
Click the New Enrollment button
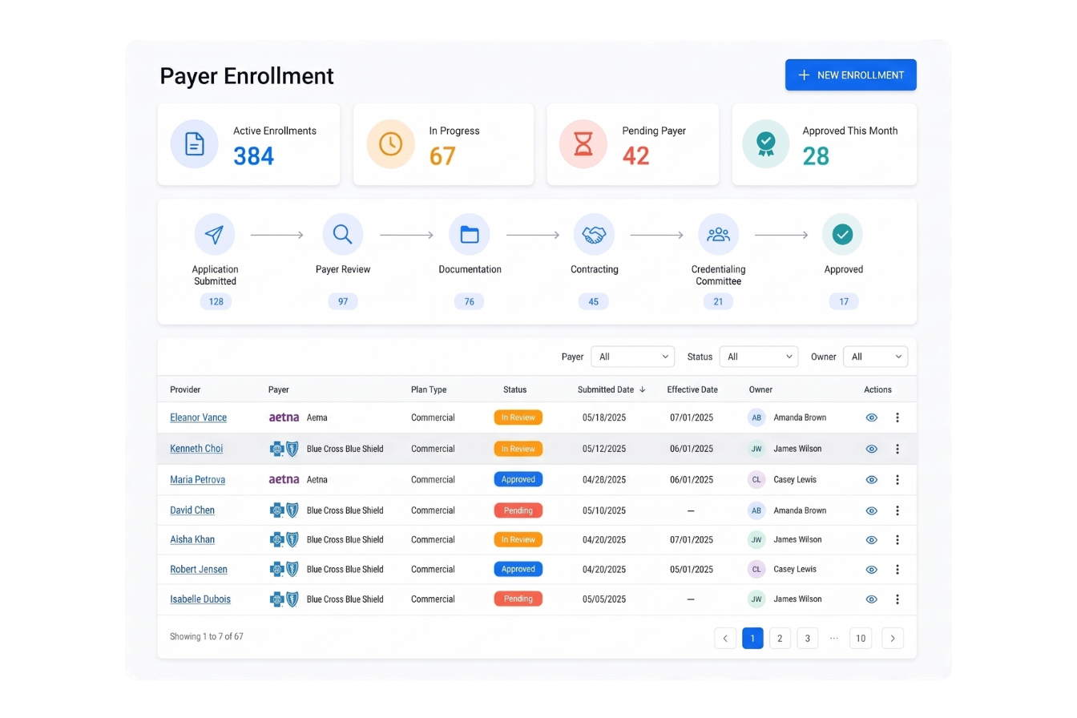point(850,75)
